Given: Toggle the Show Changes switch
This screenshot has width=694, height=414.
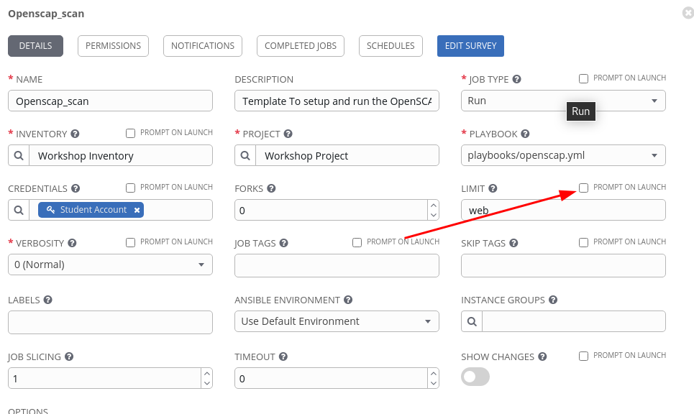Looking at the screenshot, I should pyautogui.click(x=475, y=377).
